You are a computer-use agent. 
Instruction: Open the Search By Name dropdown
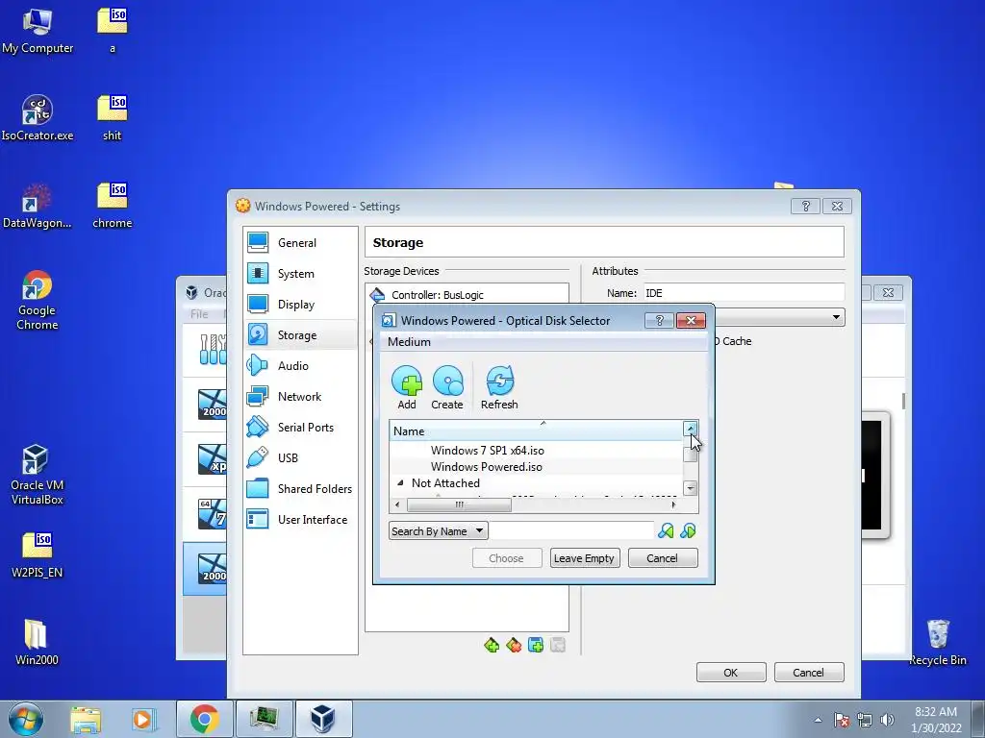click(x=438, y=530)
